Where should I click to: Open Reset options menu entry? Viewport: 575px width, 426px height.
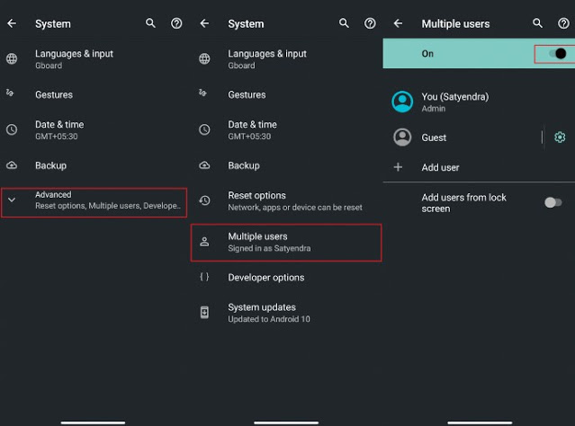click(x=294, y=200)
